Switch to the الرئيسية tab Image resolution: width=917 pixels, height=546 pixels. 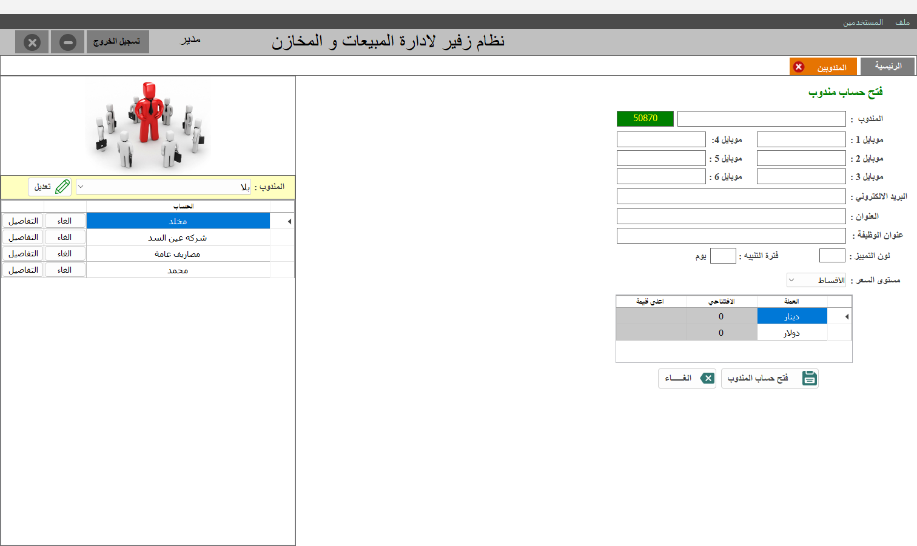(x=888, y=66)
